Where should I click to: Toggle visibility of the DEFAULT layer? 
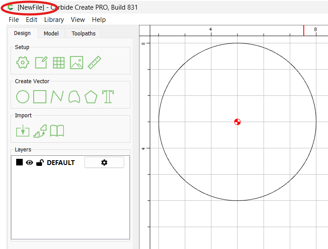pyautogui.click(x=29, y=162)
